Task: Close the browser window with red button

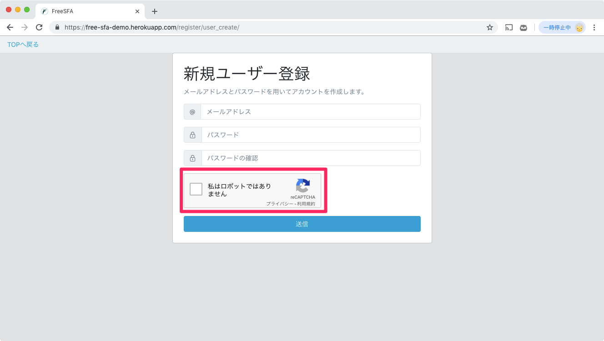Action: pos(9,10)
